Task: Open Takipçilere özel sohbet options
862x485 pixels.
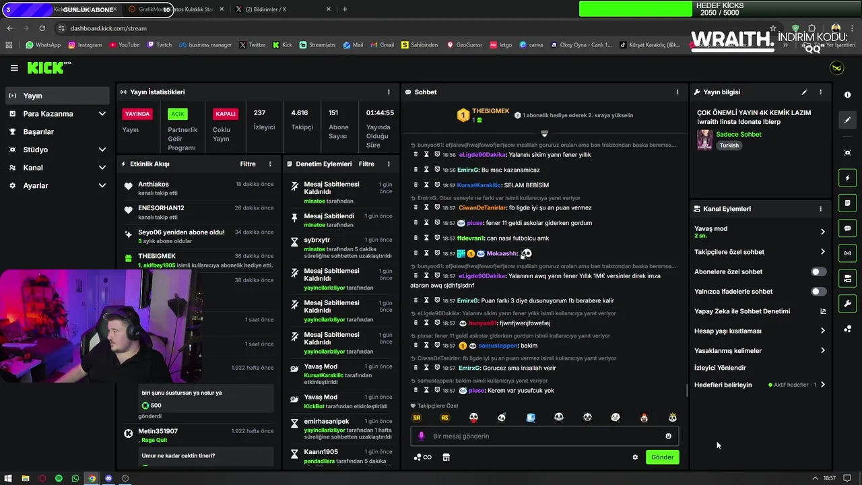Action: click(x=760, y=252)
